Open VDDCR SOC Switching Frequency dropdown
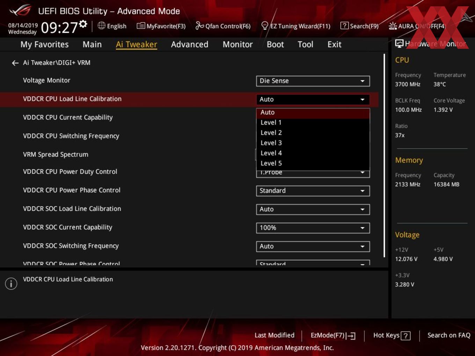 tap(313, 246)
